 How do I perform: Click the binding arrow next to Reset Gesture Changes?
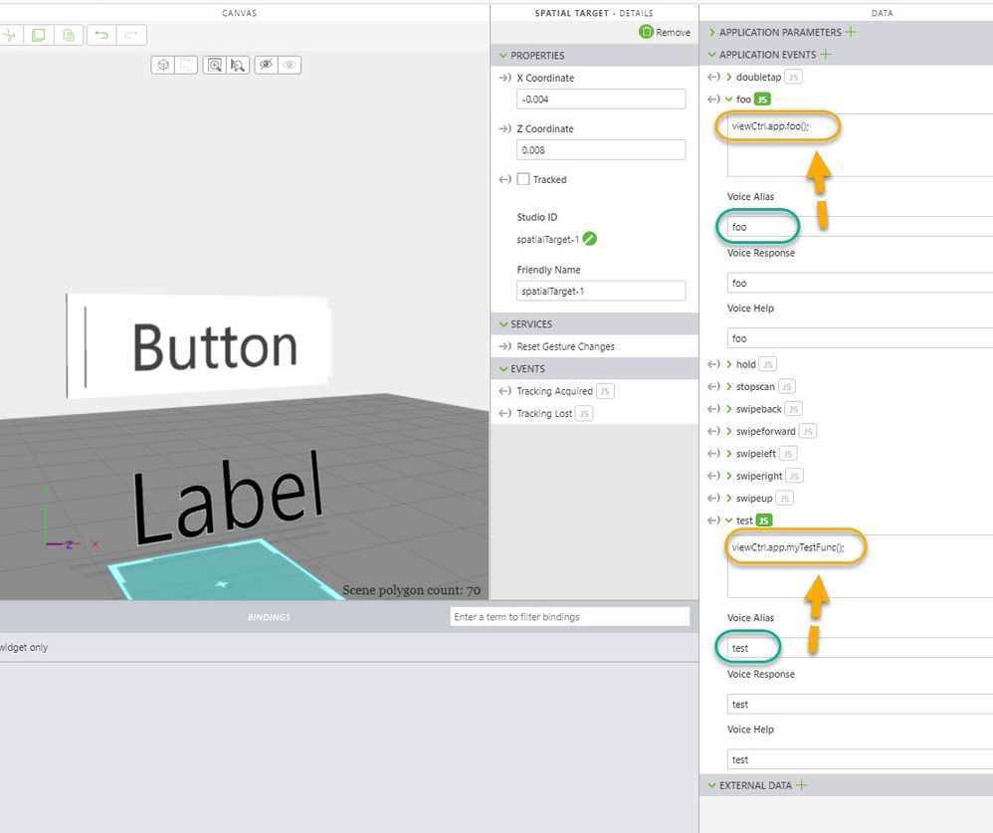click(x=504, y=346)
